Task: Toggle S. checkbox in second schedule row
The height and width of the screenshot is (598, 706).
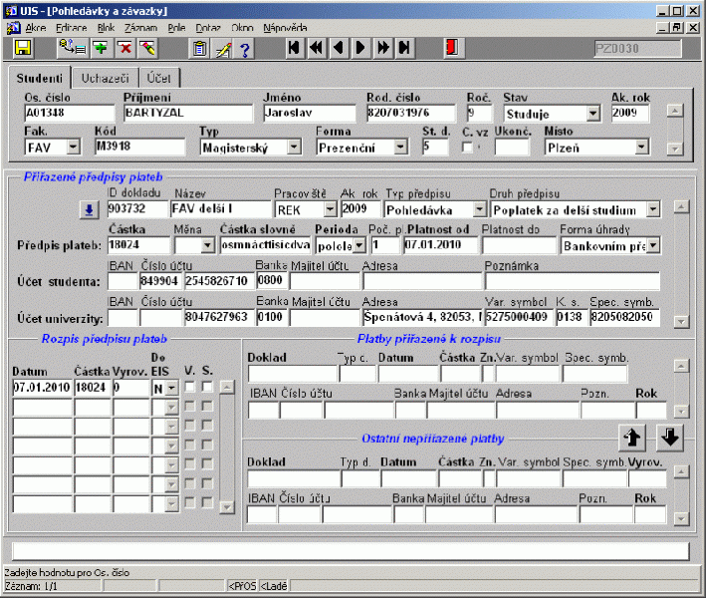Action: click(207, 406)
